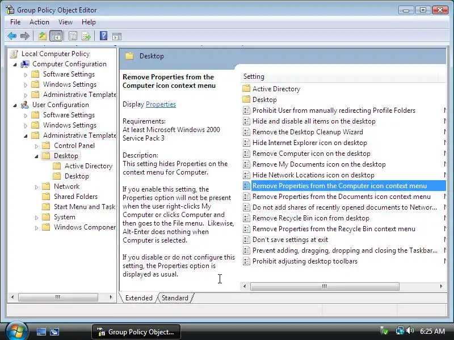Click the Desktop folder icon in settings list
The height and width of the screenshot is (340, 454).
[x=246, y=100]
